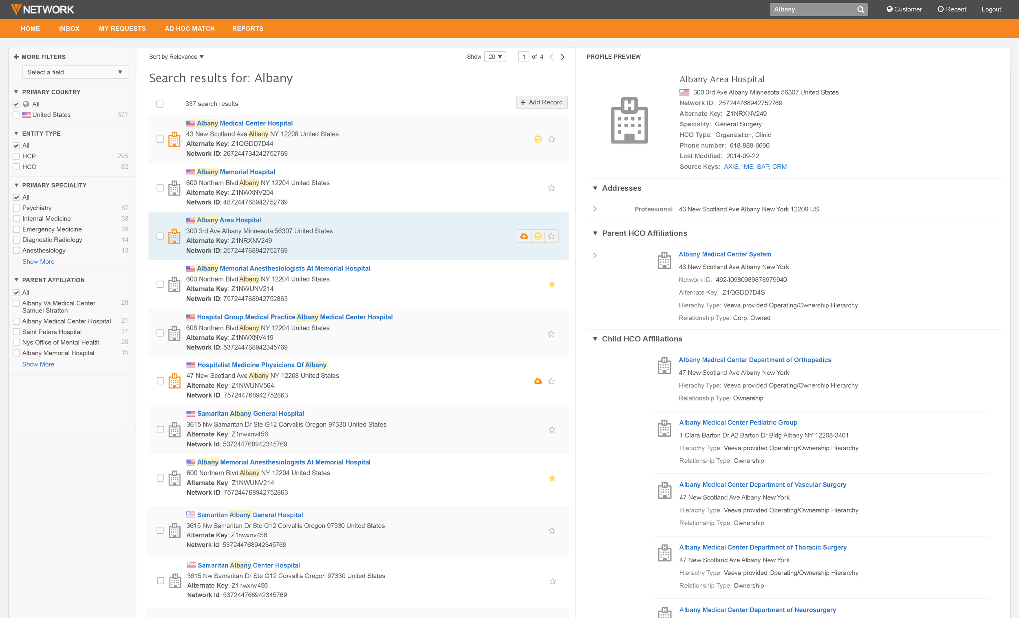Open Sort by Relevance dropdown

[x=176, y=57]
